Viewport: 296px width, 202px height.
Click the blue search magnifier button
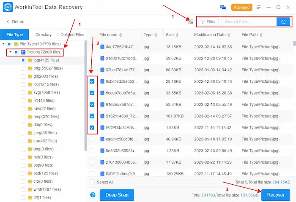[x=283, y=22]
